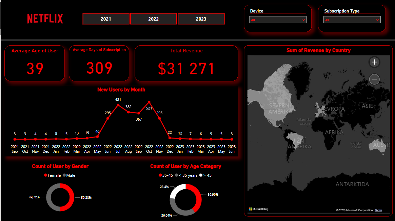
Task: Click the 295 data point for 2022 Nov
Action: pyautogui.click(x=159, y=118)
